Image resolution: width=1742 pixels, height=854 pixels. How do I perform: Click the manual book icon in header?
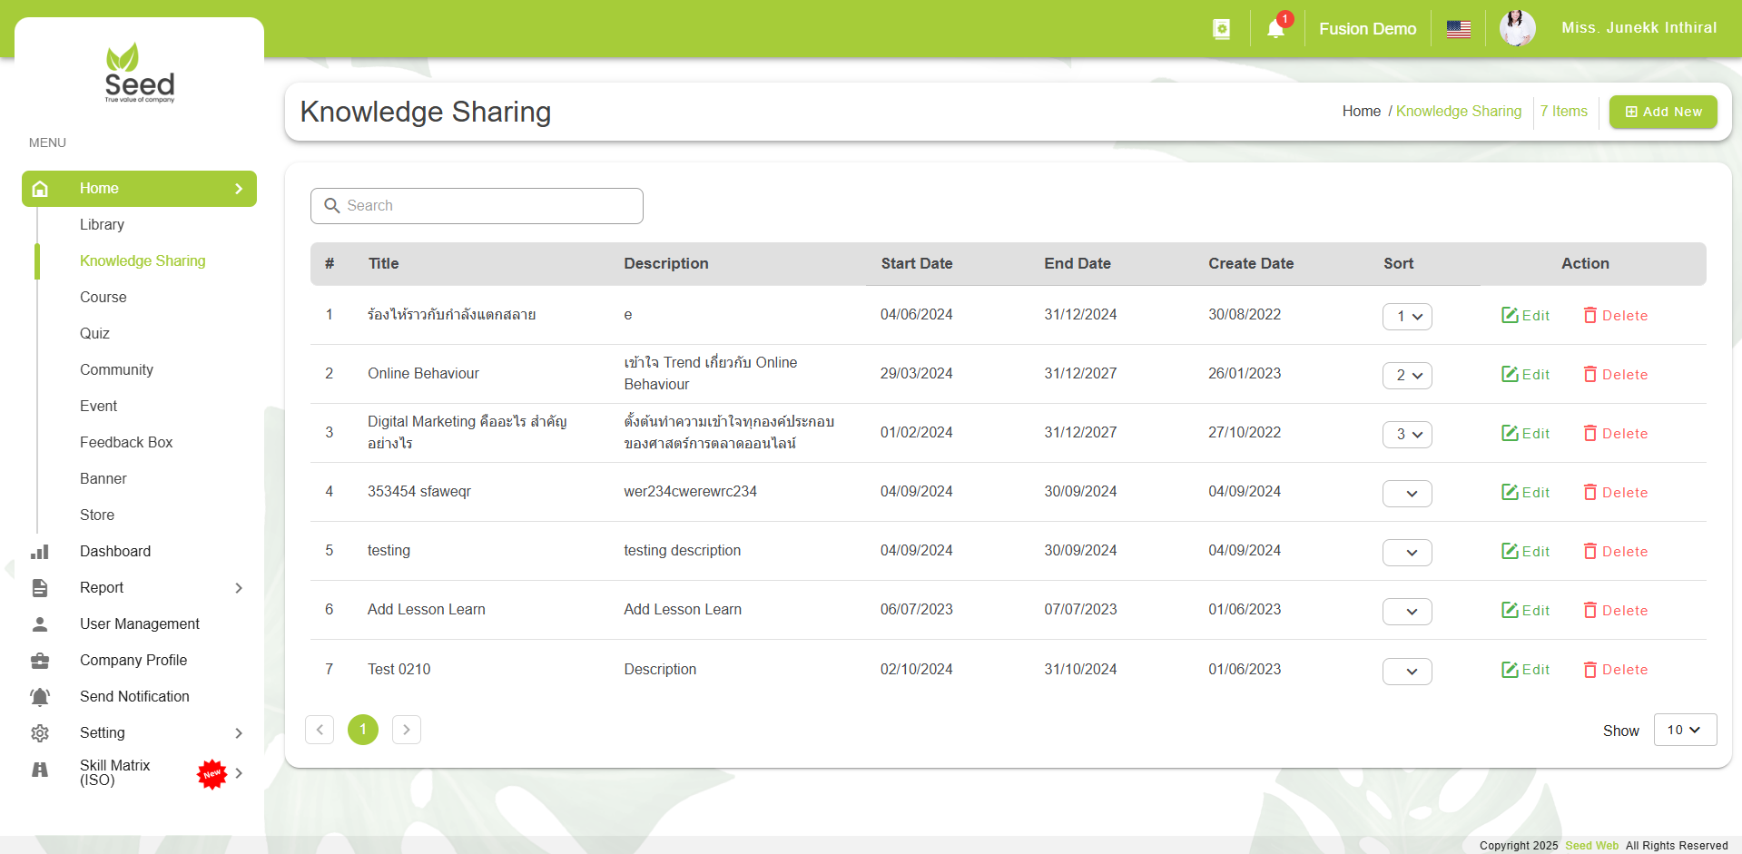pyautogui.click(x=1222, y=29)
